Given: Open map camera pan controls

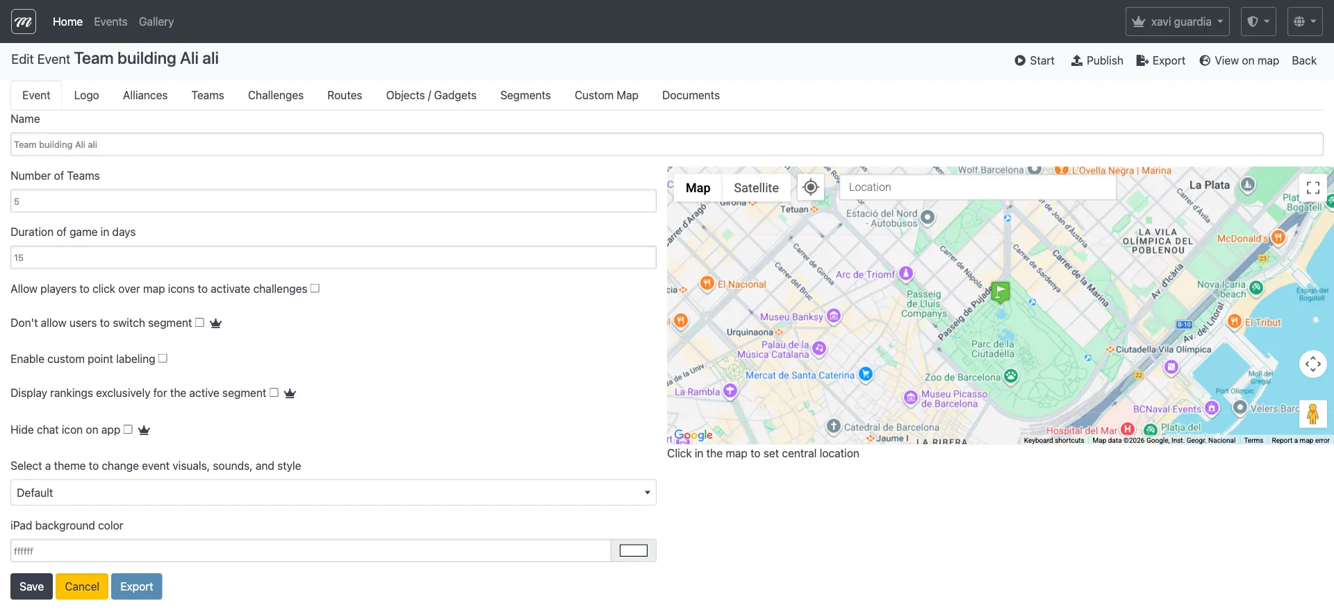Looking at the screenshot, I should pos(1312,364).
